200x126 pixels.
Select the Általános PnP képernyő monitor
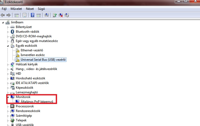(x=37, y=102)
